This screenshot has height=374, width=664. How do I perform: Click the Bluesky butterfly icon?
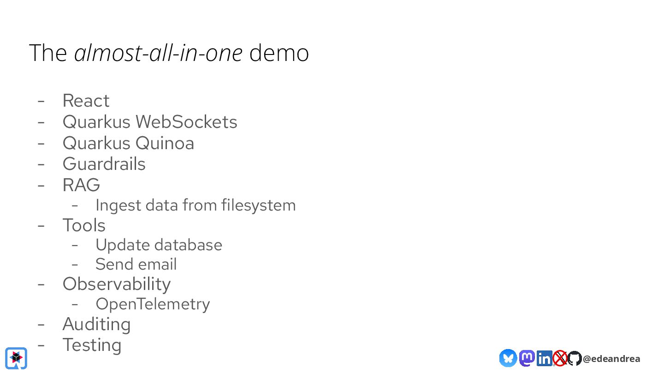(x=508, y=358)
